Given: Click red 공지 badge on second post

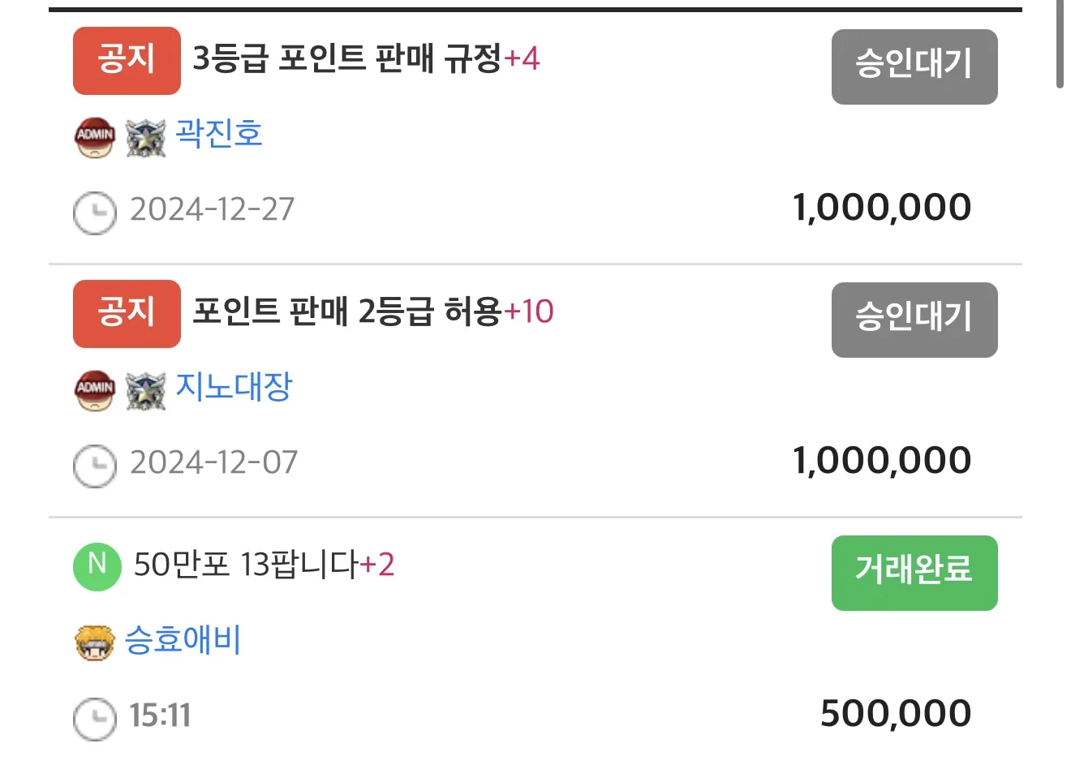Looking at the screenshot, I should pyautogui.click(x=127, y=314).
